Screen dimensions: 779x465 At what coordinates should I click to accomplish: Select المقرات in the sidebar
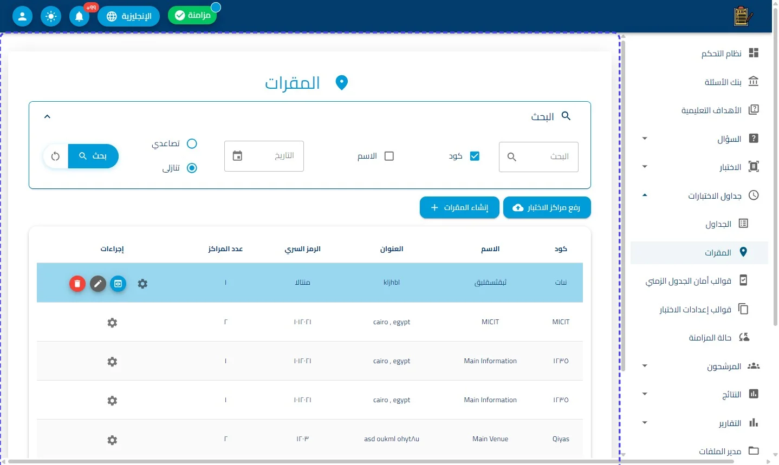click(699, 253)
